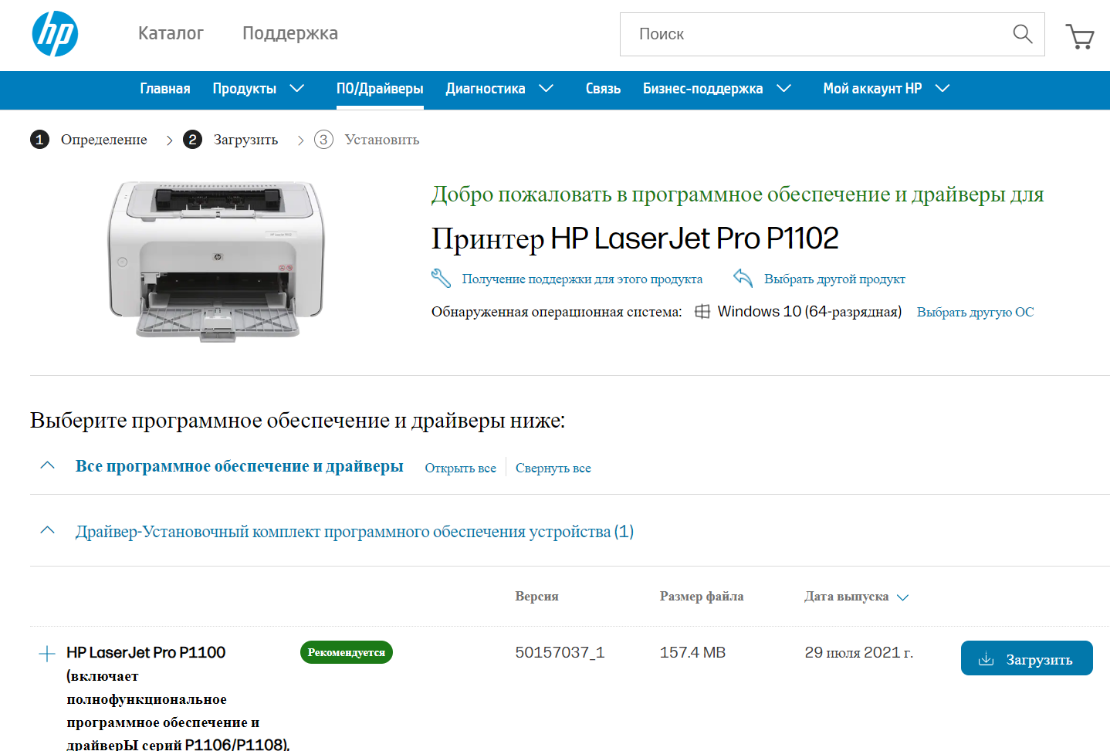Sort by Дата выпуска arrow
The width and height of the screenshot is (1110, 751).
coord(902,597)
